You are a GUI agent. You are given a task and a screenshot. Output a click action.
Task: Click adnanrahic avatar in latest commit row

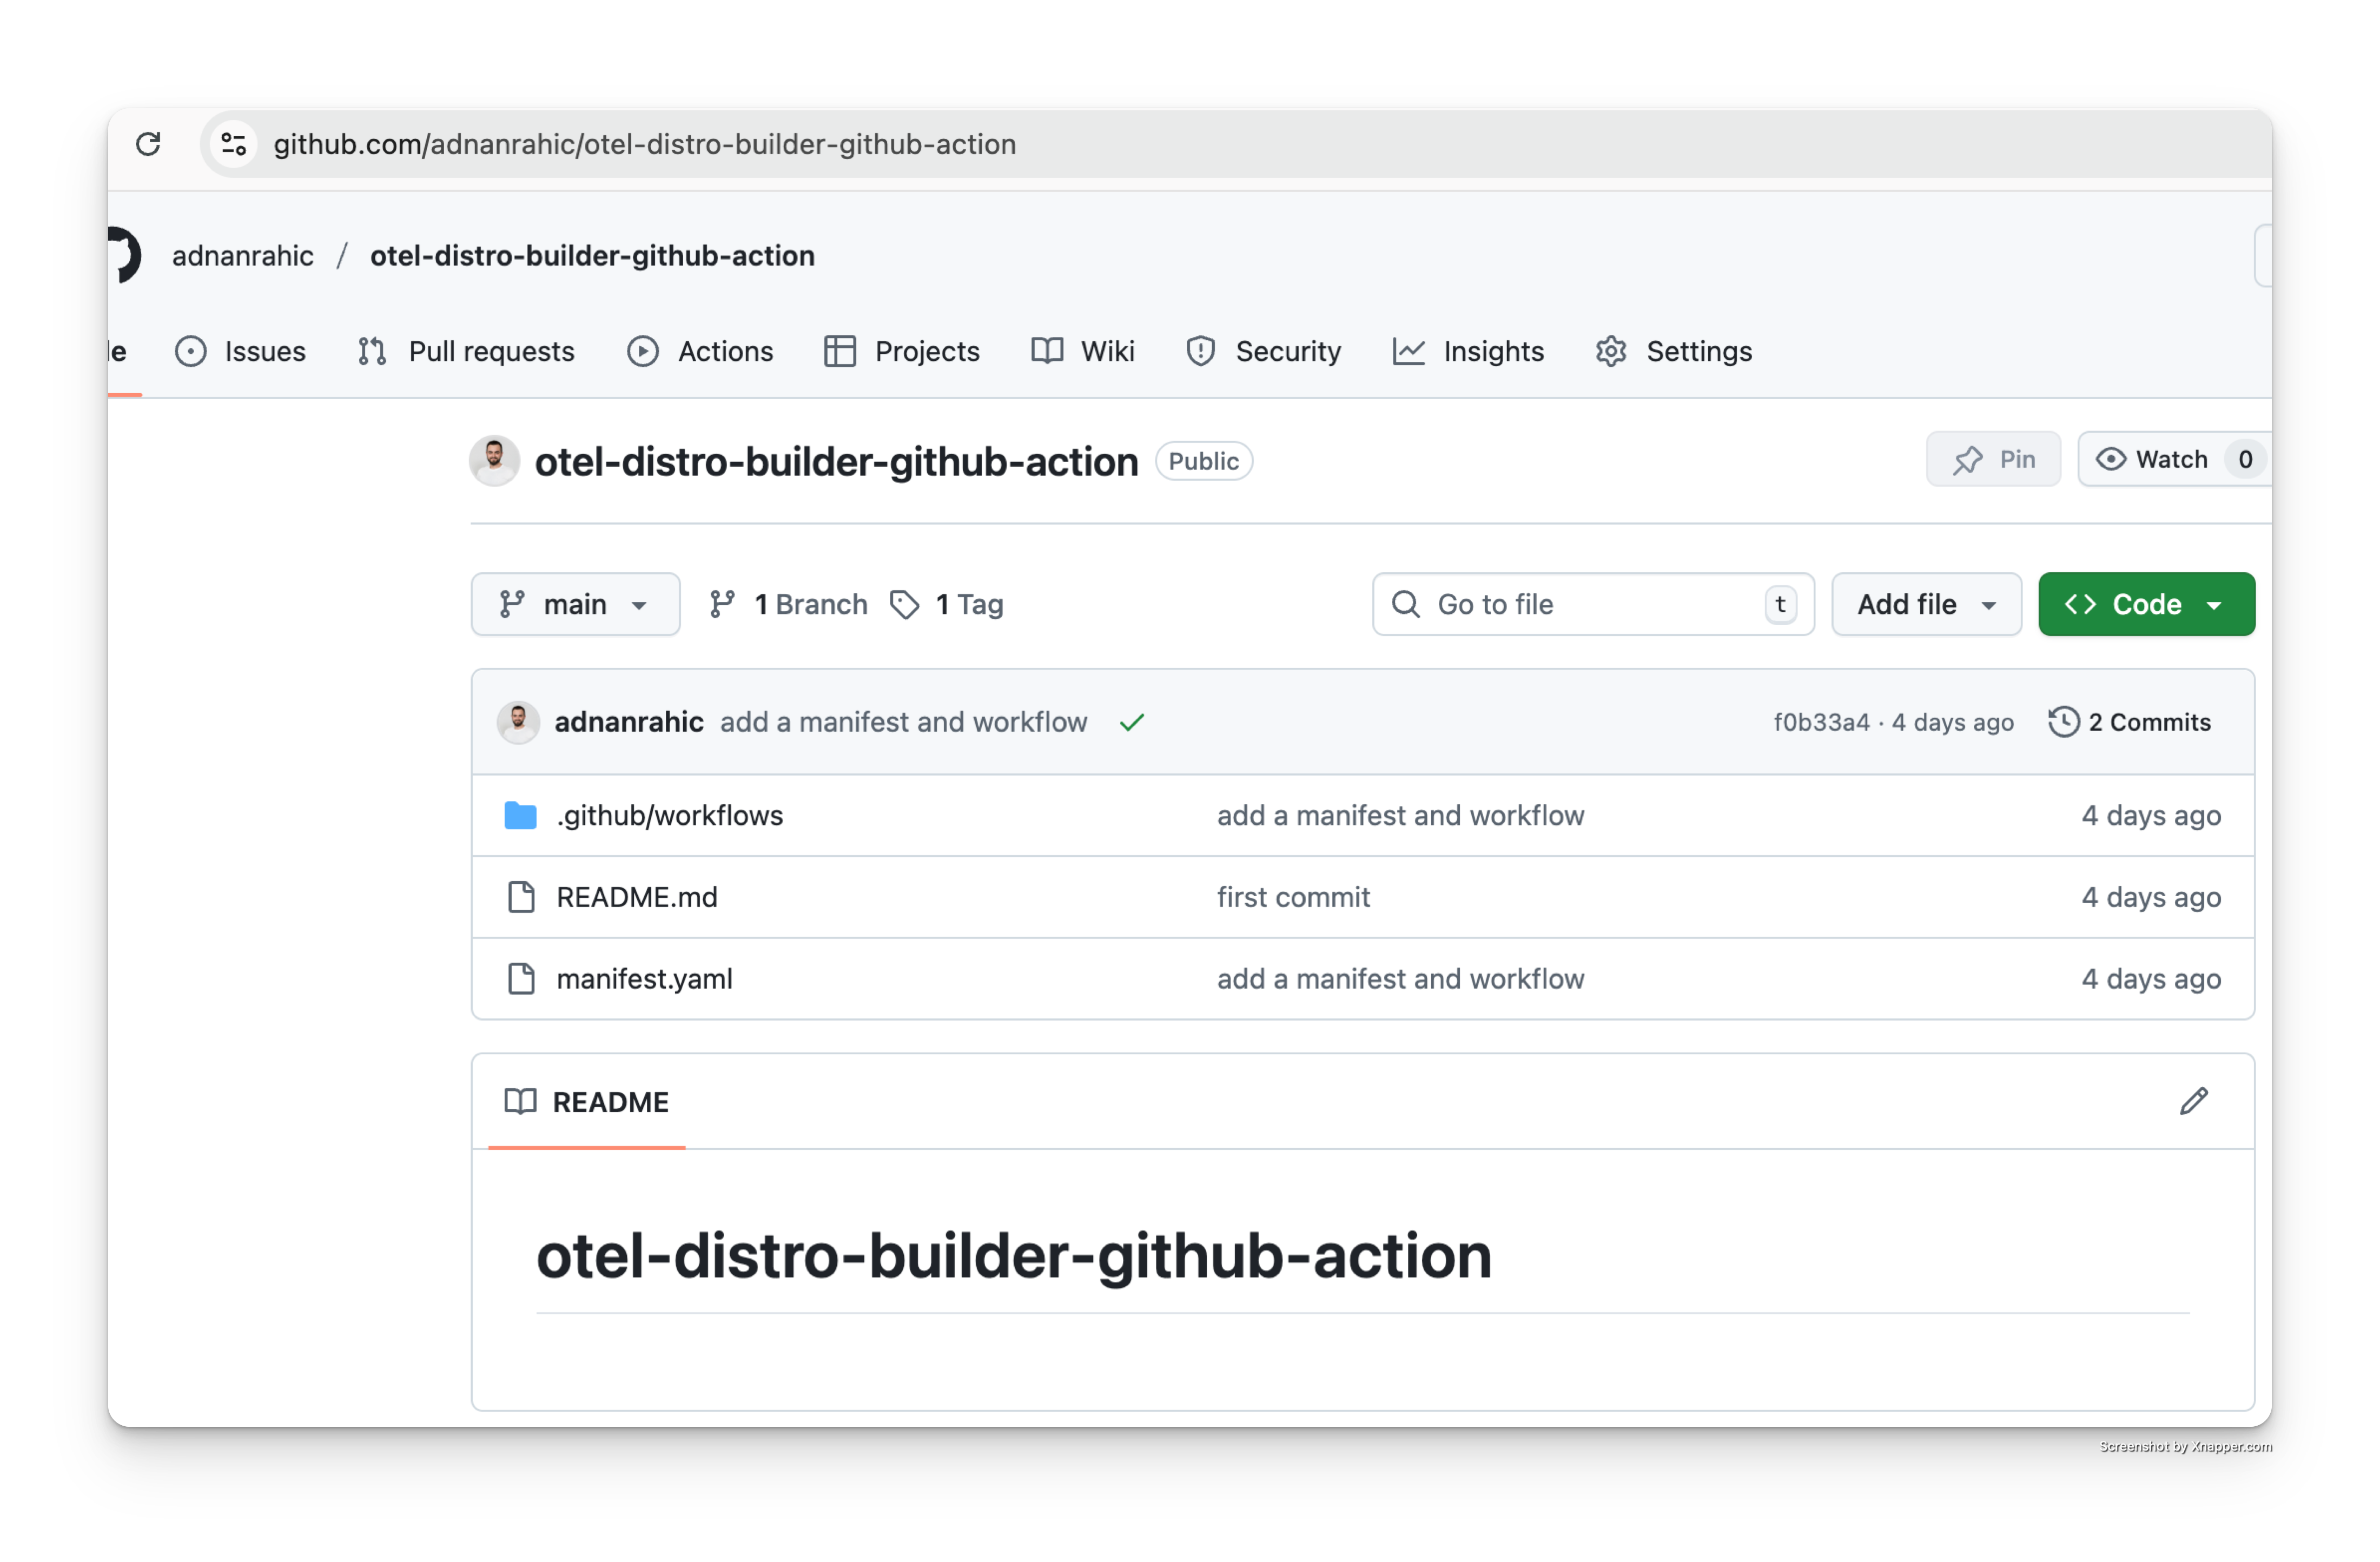(518, 721)
